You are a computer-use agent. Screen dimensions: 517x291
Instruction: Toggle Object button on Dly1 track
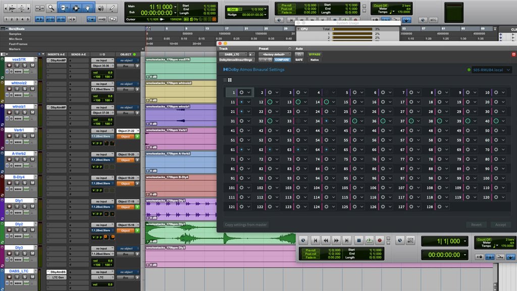[126, 207]
